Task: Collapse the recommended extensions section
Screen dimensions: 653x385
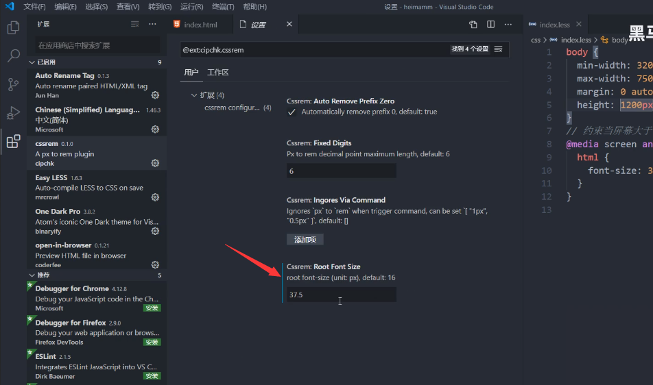Action: coord(32,275)
